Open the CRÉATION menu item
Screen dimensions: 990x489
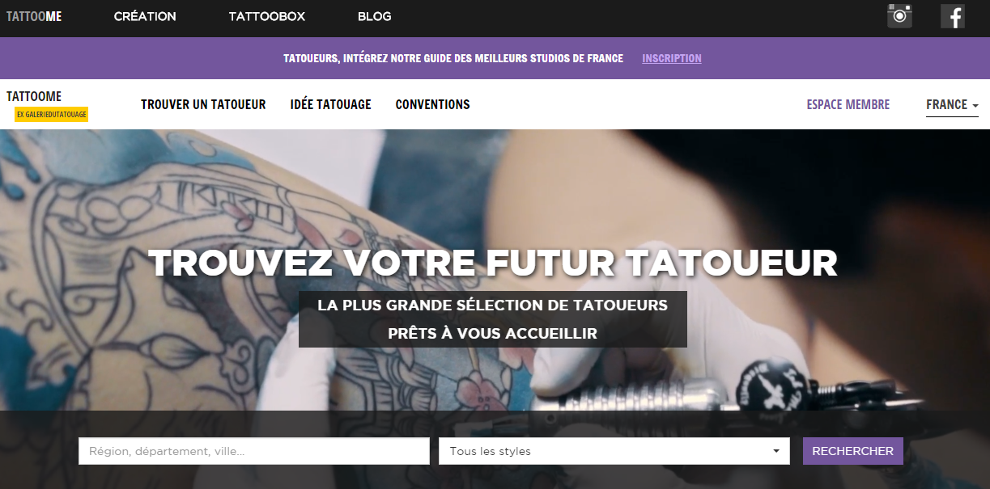[145, 16]
